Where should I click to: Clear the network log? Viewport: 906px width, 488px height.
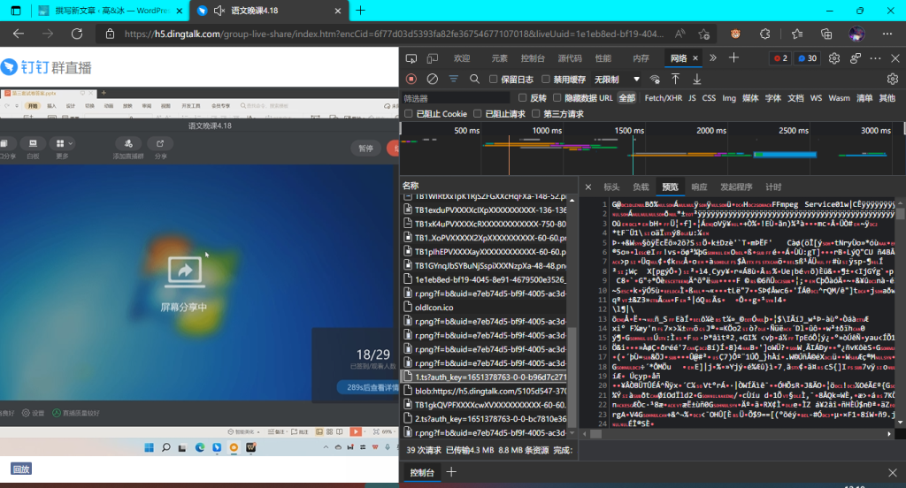(x=433, y=80)
